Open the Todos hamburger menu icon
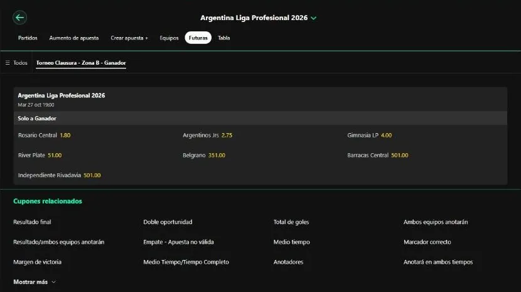The image size is (521, 292). click(x=8, y=63)
